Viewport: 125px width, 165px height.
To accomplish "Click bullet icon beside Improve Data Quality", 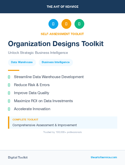I will point(9,93).
